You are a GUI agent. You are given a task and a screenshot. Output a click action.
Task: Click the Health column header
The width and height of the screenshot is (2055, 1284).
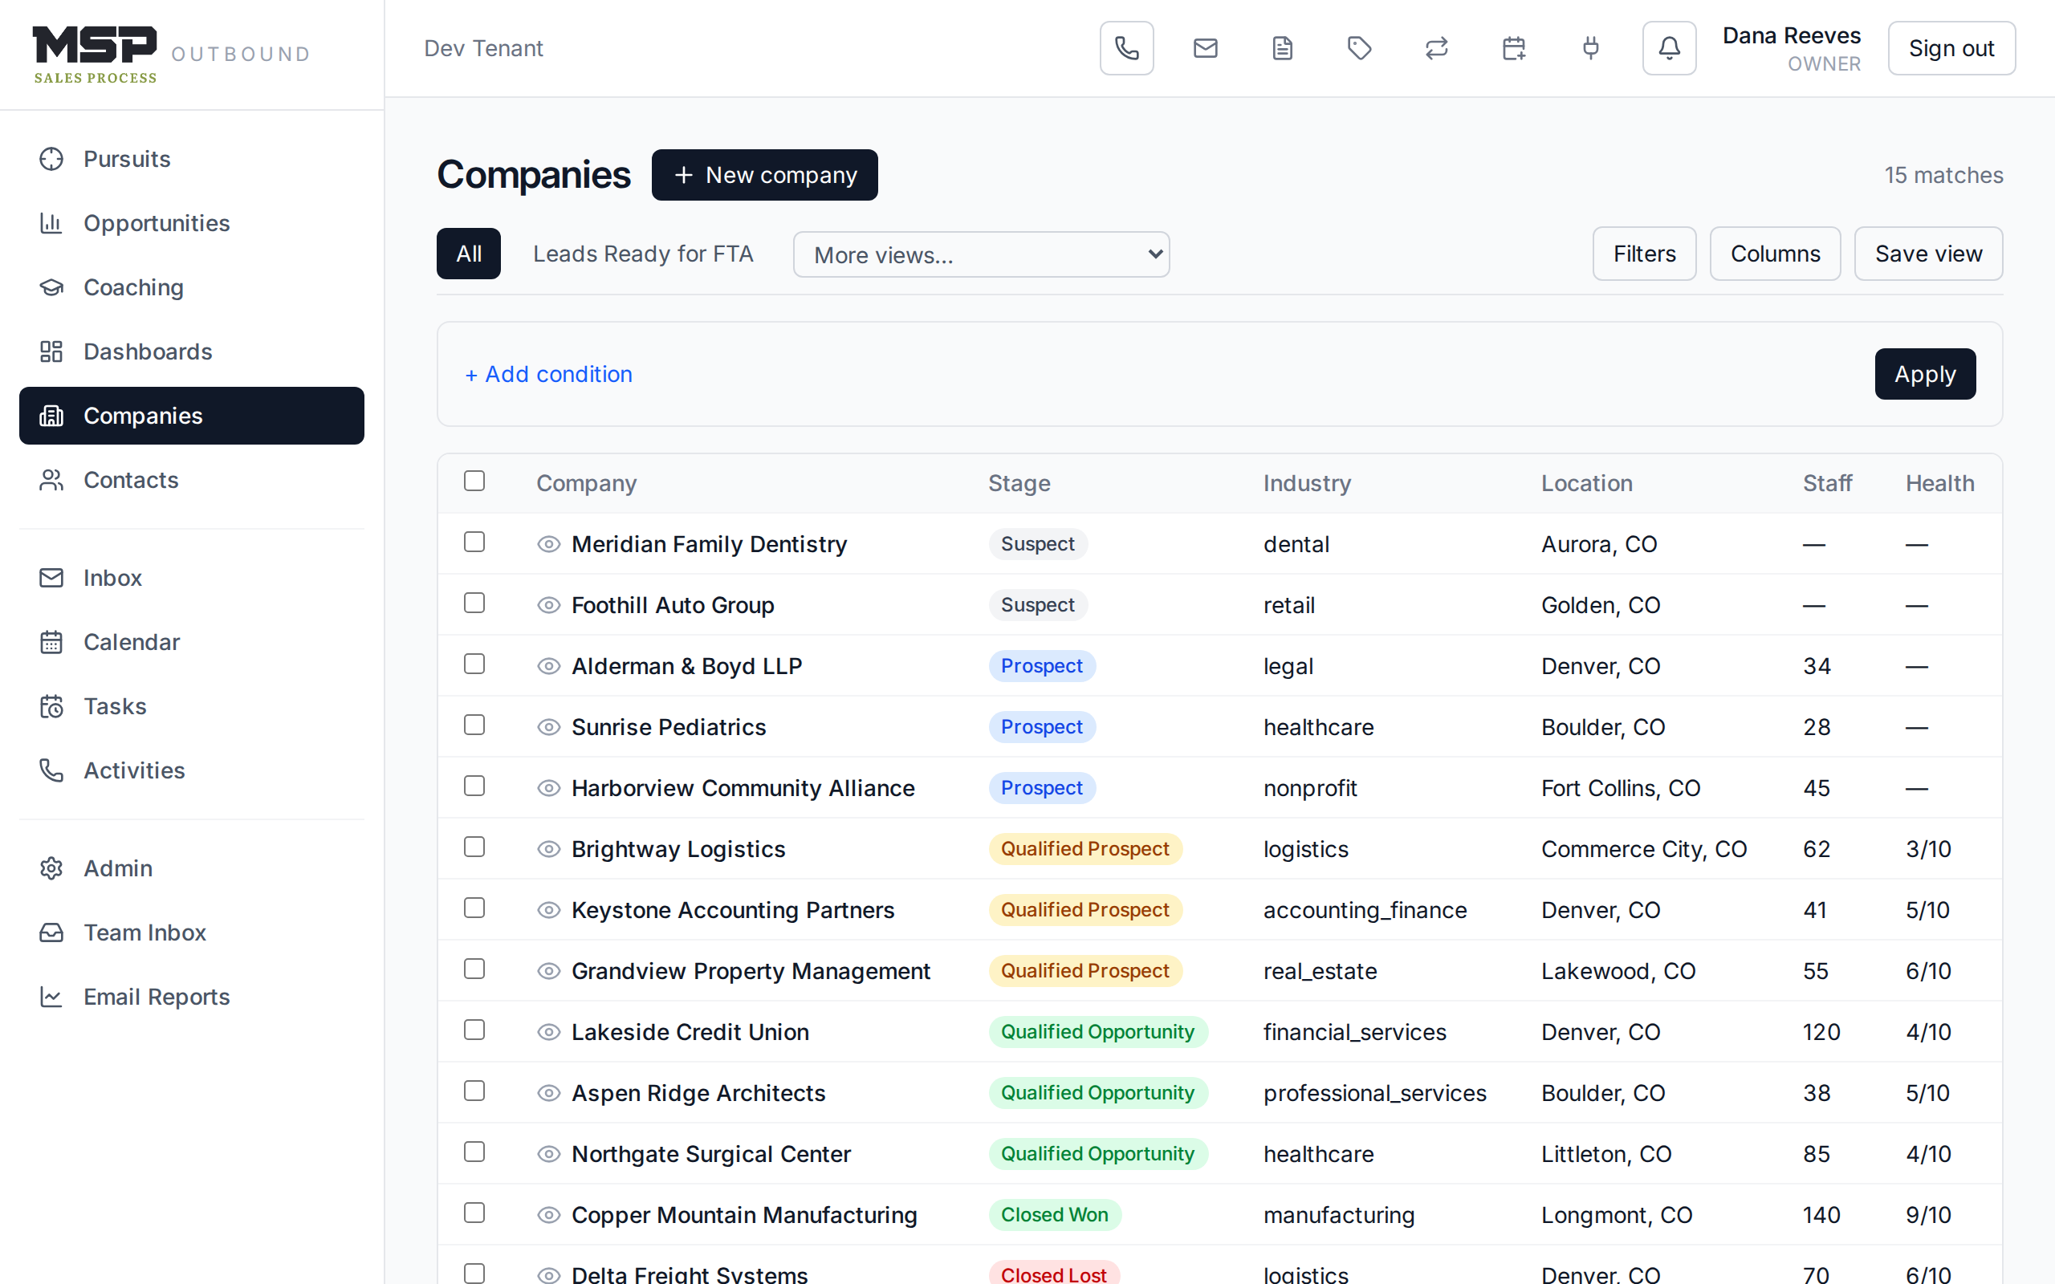tap(1939, 483)
